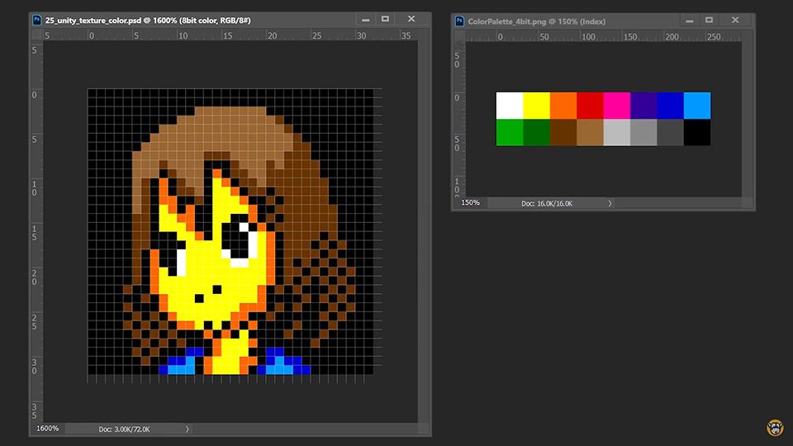793x446 pixels.
Task: Open status bar arrow menu beside Doc: 16.0K/16.0K
Action: click(x=610, y=203)
